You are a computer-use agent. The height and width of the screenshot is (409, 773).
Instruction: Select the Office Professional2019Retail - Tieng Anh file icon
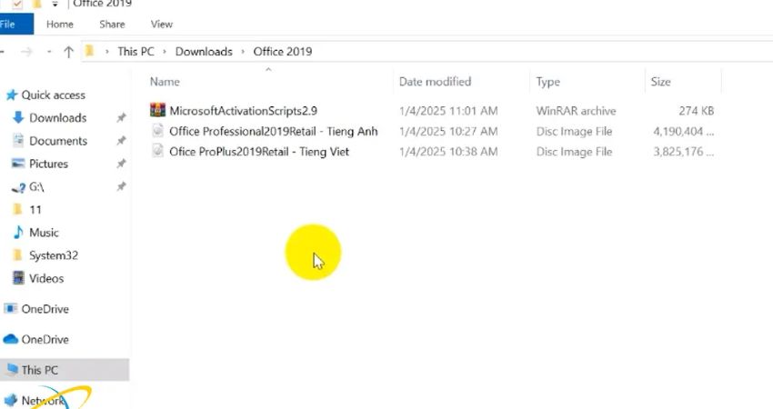click(x=158, y=132)
